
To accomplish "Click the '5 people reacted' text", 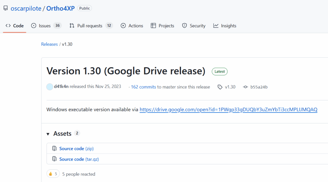I will pyautogui.click(x=79, y=174).
